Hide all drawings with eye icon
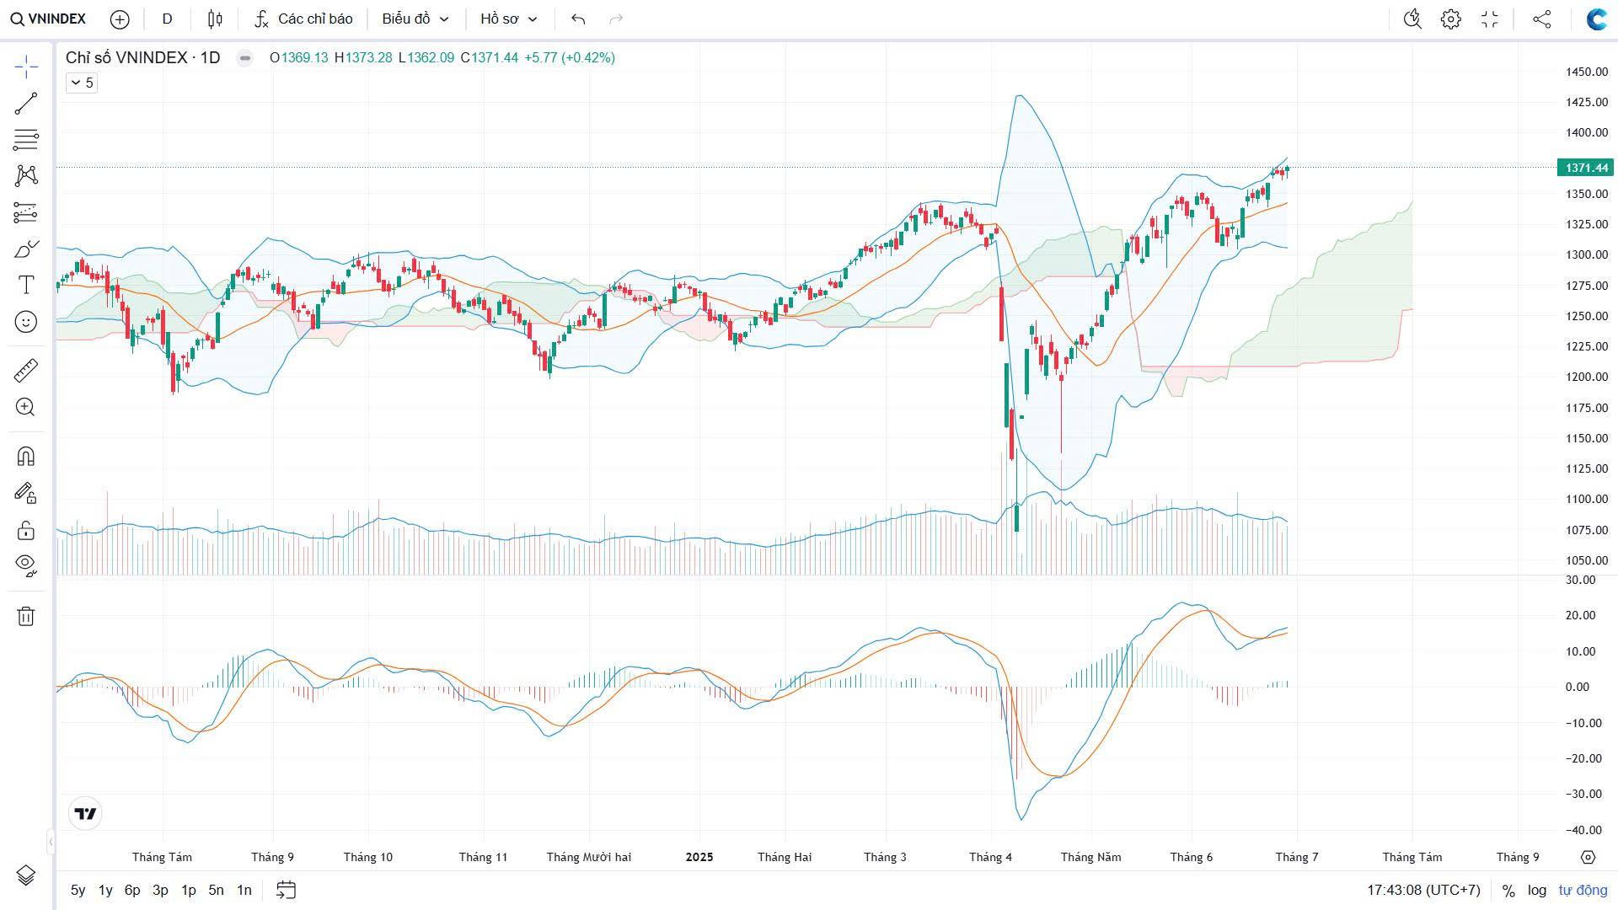 [x=26, y=564]
